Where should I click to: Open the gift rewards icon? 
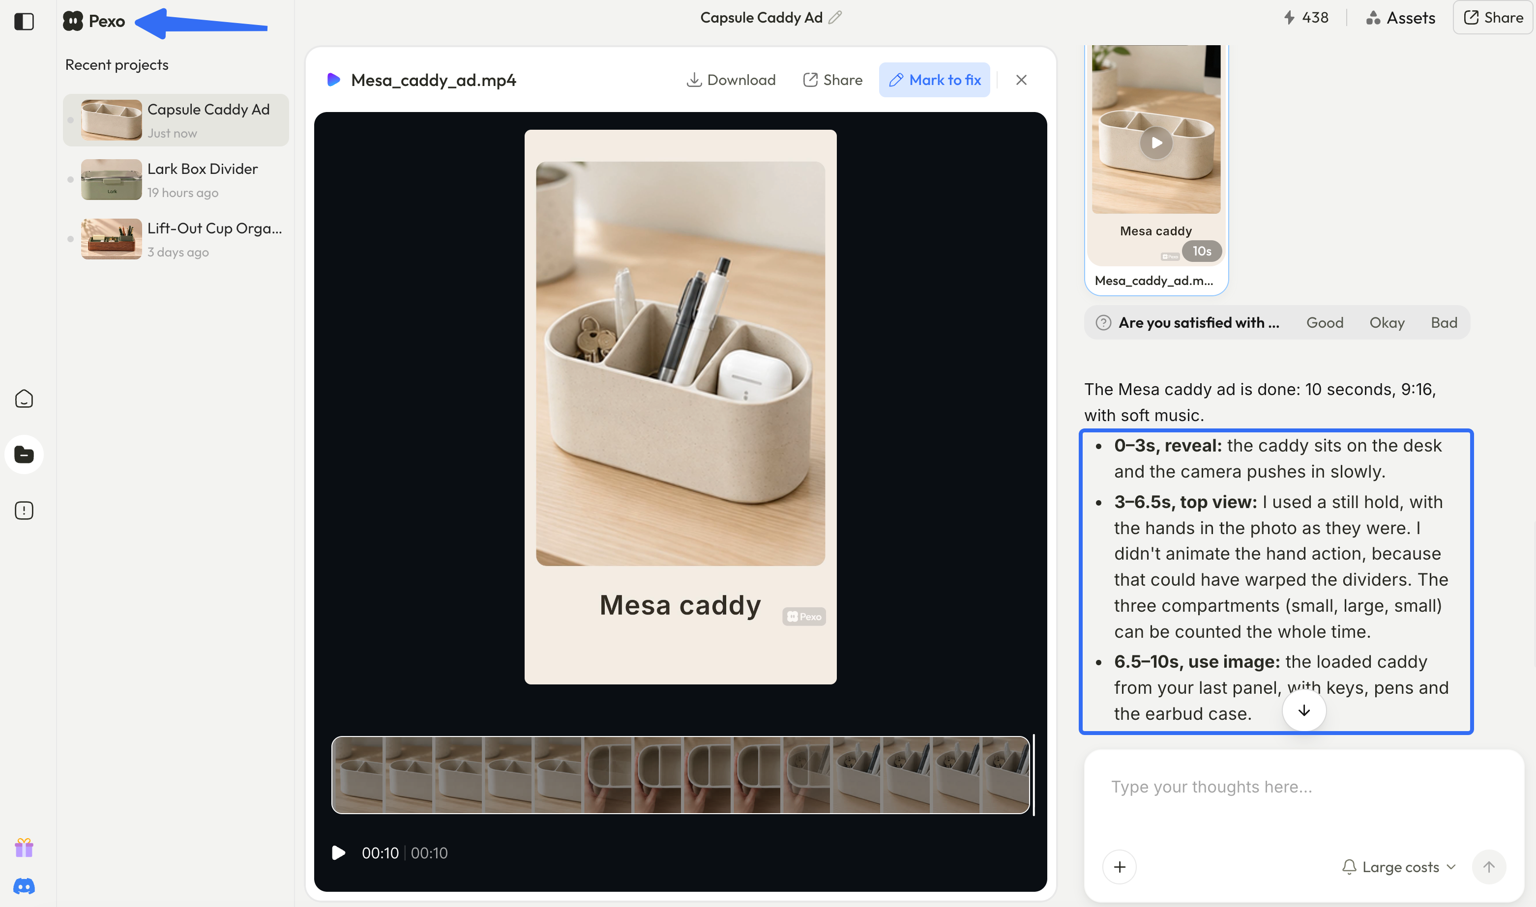(24, 847)
